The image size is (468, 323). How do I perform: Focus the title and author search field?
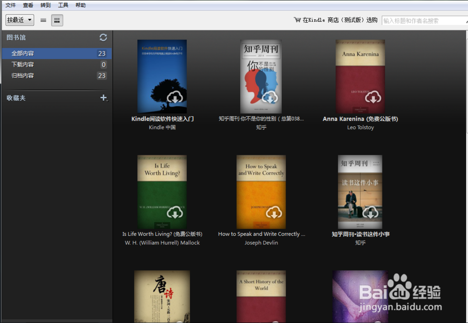(425, 21)
